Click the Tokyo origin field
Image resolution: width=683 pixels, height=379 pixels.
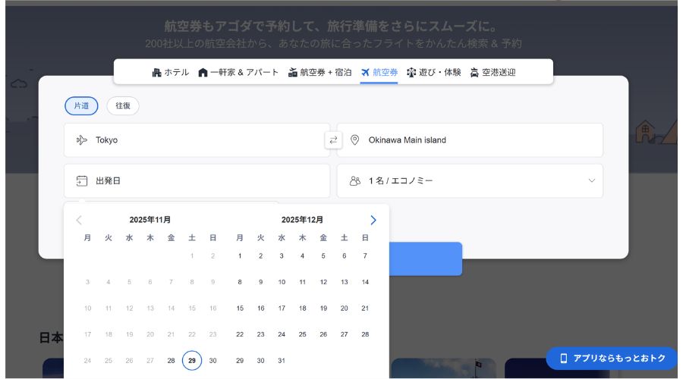[x=197, y=140]
